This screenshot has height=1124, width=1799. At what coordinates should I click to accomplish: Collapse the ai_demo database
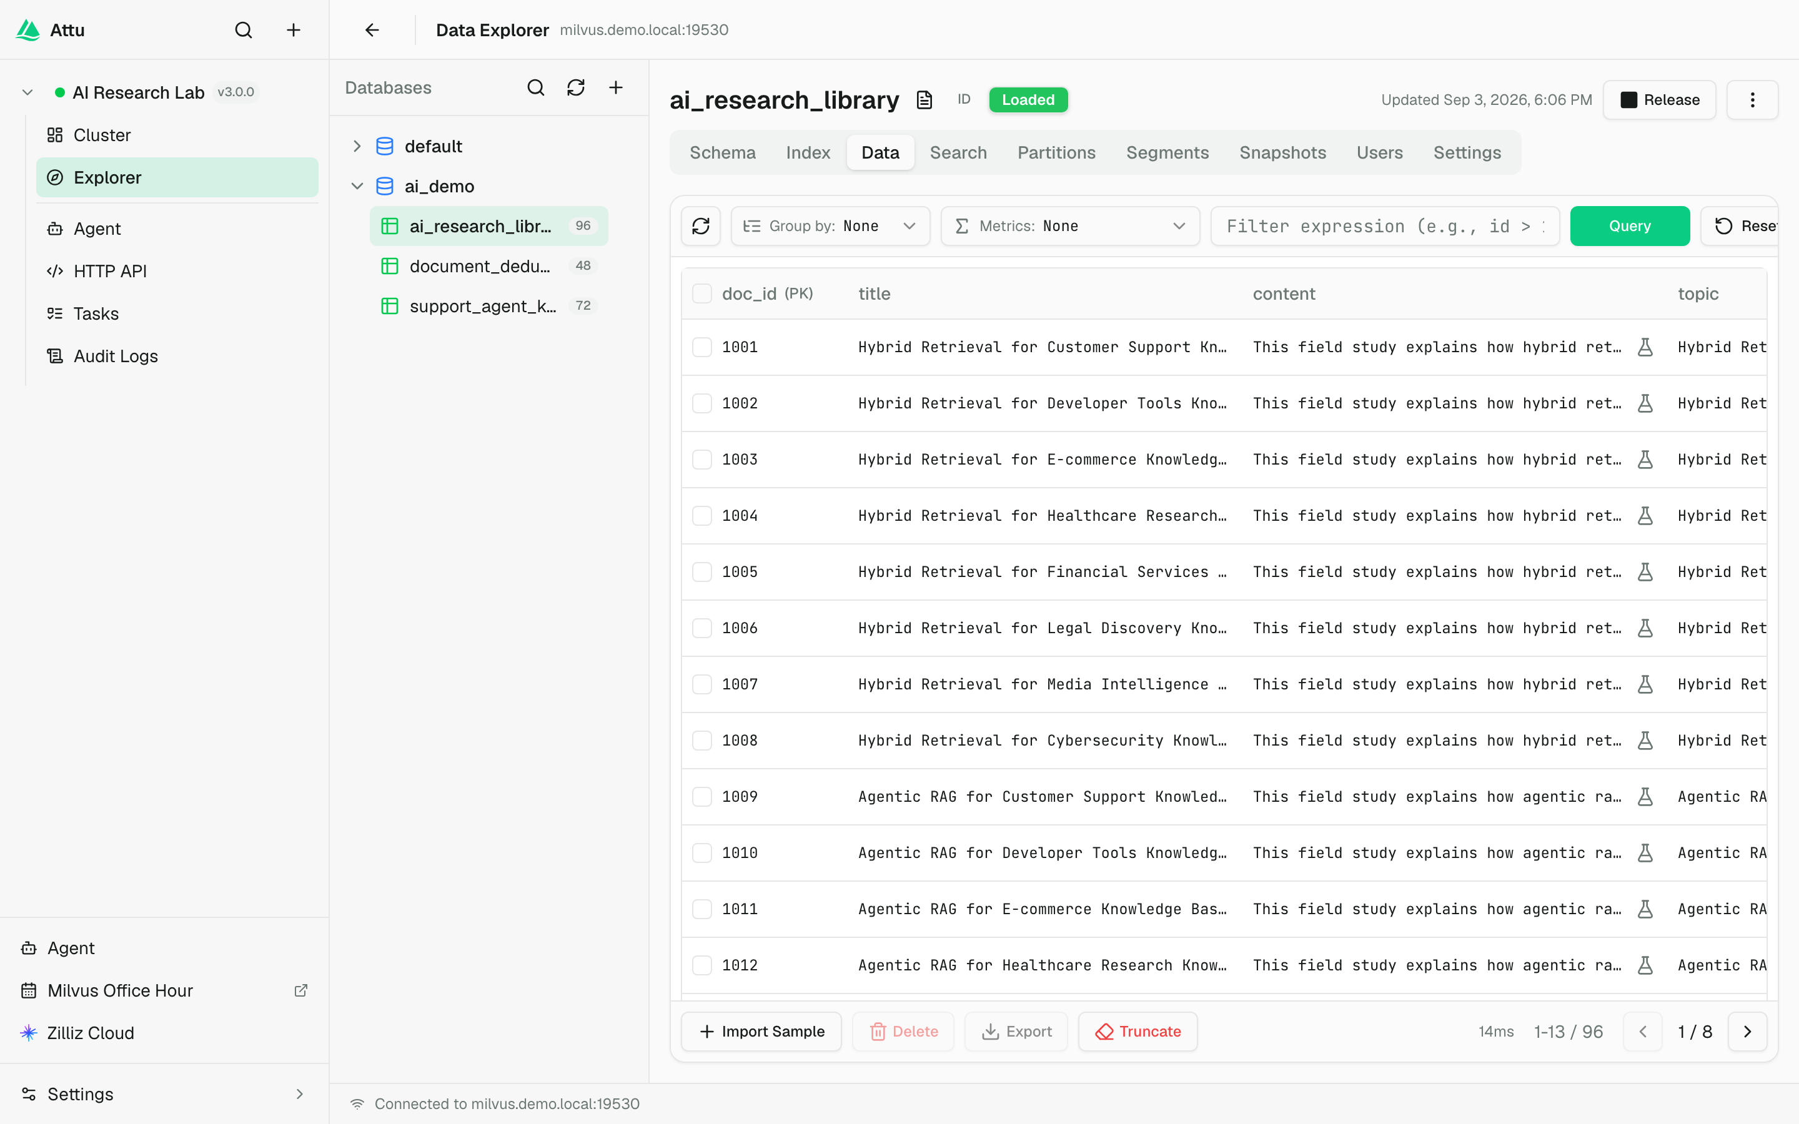tap(357, 187)
